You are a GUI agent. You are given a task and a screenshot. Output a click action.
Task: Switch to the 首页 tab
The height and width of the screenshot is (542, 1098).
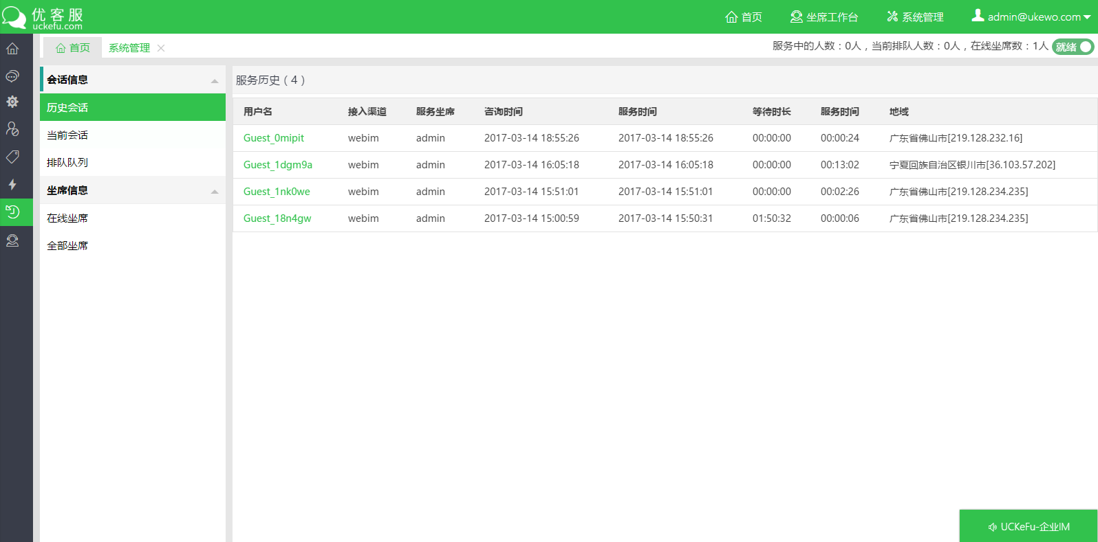click(x=72, y=47)
